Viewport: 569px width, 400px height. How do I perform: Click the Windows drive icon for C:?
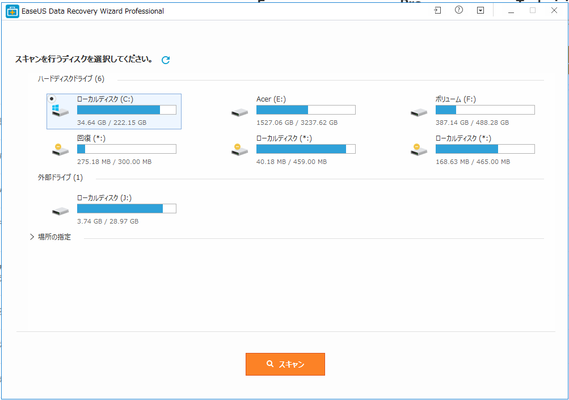(x=60, y=111)
